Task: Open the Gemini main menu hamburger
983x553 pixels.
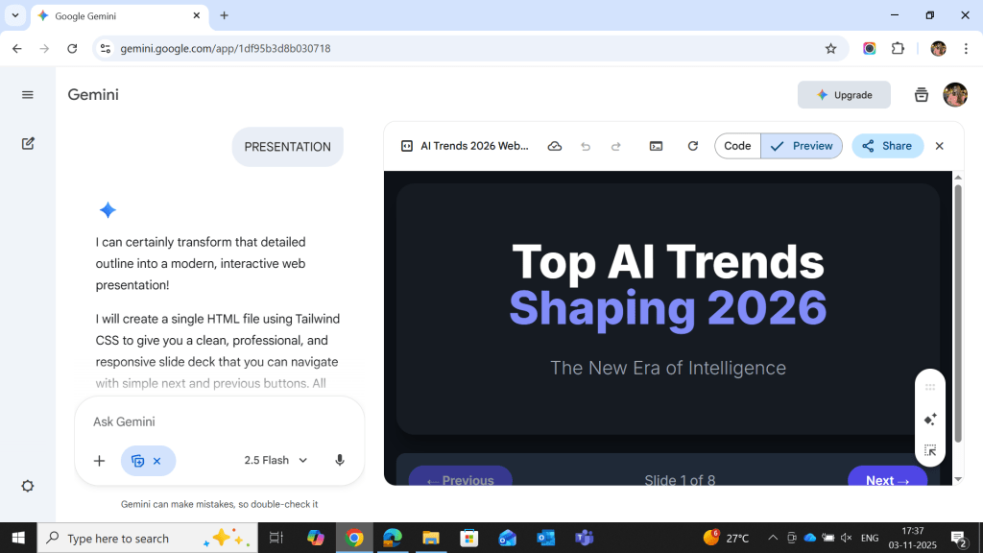Action: 28,95
